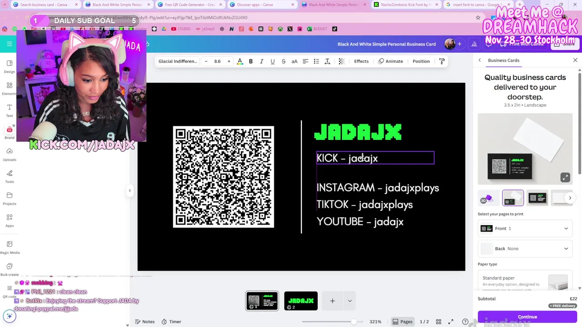Open the Canva assistant sparkle button
The image size is (582, 327).
click(x=9, y=316)
